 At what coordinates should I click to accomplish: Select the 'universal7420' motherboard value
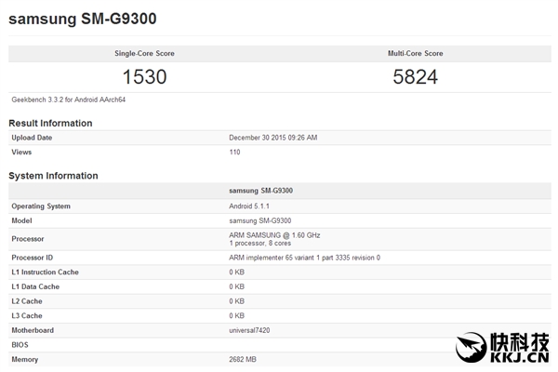[249, 331]
